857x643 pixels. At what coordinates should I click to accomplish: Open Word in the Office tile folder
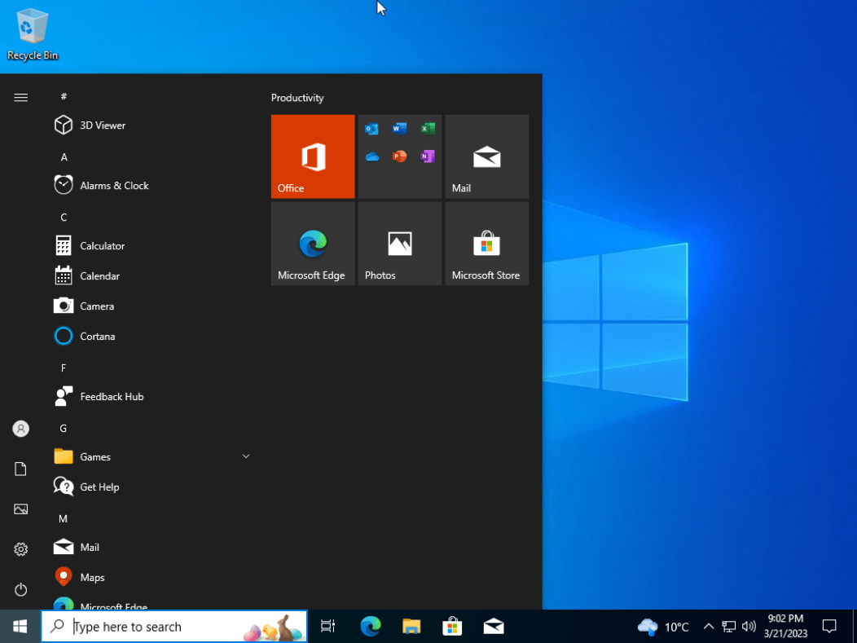point(399,129)
